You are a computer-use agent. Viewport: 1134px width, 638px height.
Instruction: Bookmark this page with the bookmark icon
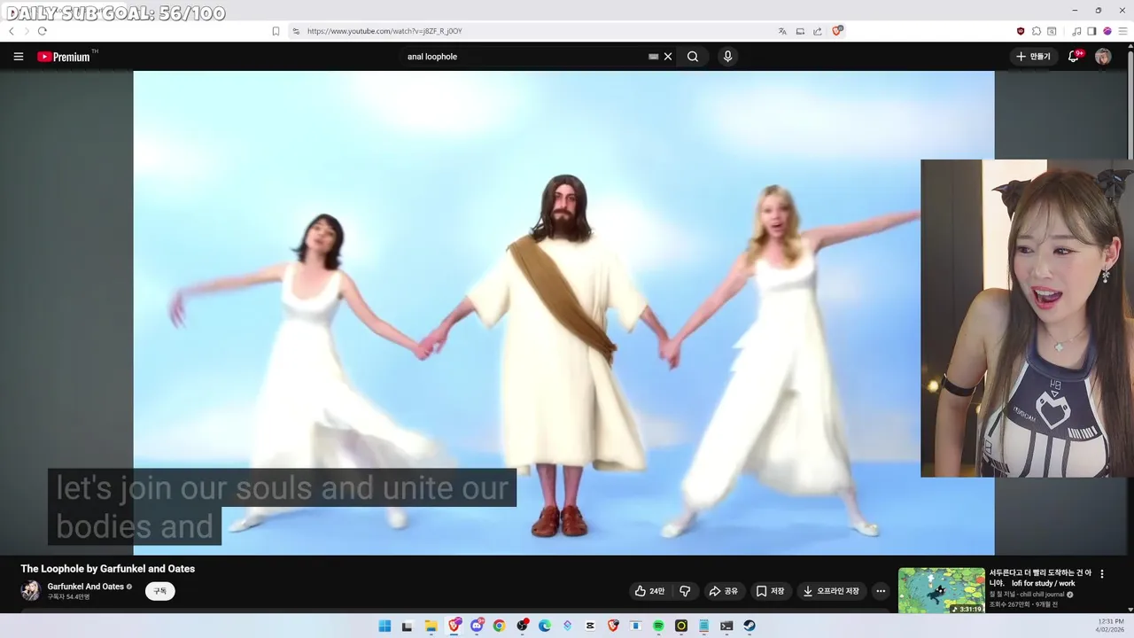(276, 31)
